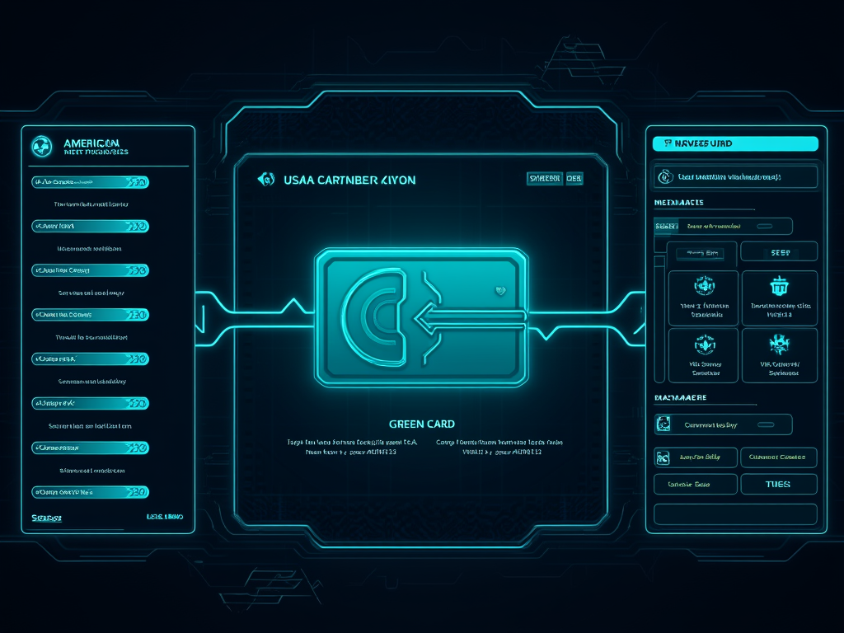Click the empty input field below the TUES button

click(x=735, y=514)
